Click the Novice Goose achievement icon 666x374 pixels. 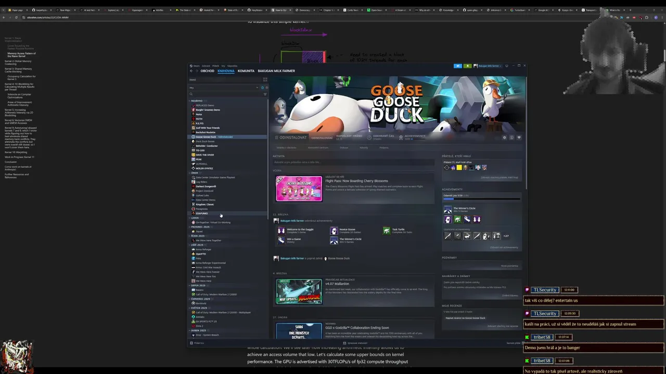point(334,231)
